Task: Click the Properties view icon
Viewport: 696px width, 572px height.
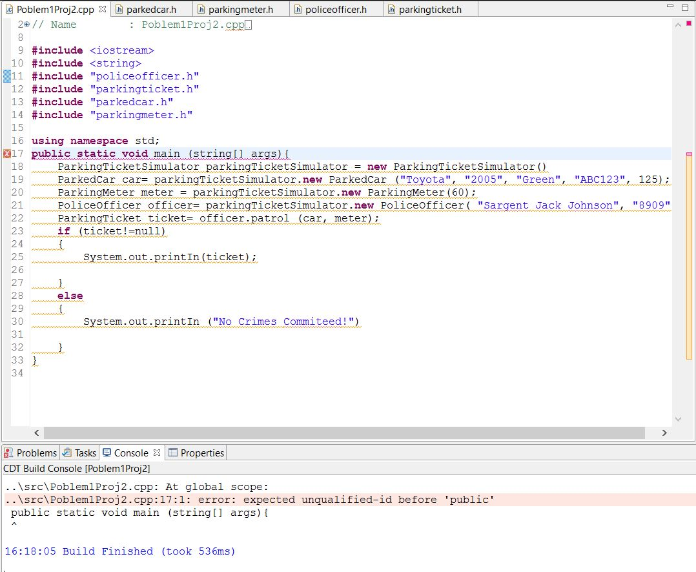Action: 171,453
